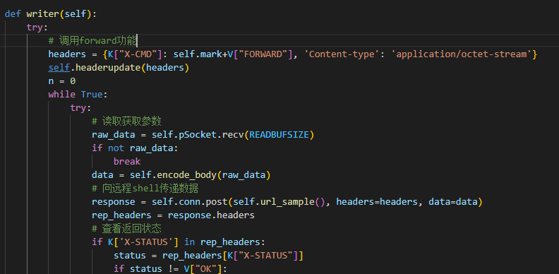The height and width of the screenshot is (274, 559).
Task: Click the "encode_body" method call
Action: tap(186, 175)
